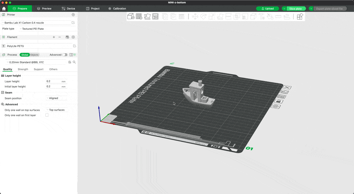Click the Arrange all objects icon
The image size is (354, 194).
pyautogui.click(x=155, y=16)
